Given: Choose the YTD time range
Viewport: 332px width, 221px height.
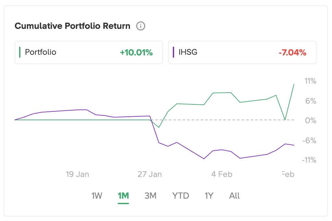Looking at the screenshot, I should (x=181, y=196).
